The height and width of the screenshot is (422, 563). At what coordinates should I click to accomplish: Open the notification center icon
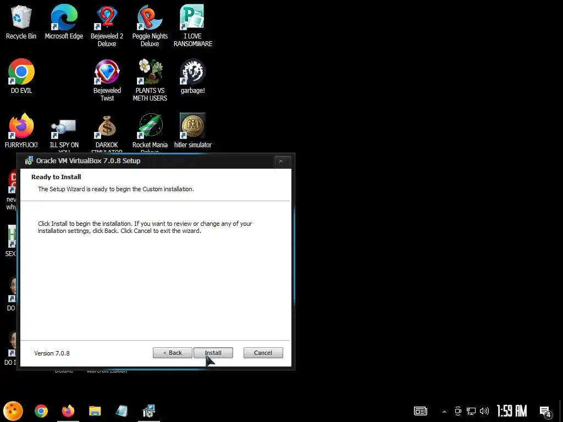(545, 412)
